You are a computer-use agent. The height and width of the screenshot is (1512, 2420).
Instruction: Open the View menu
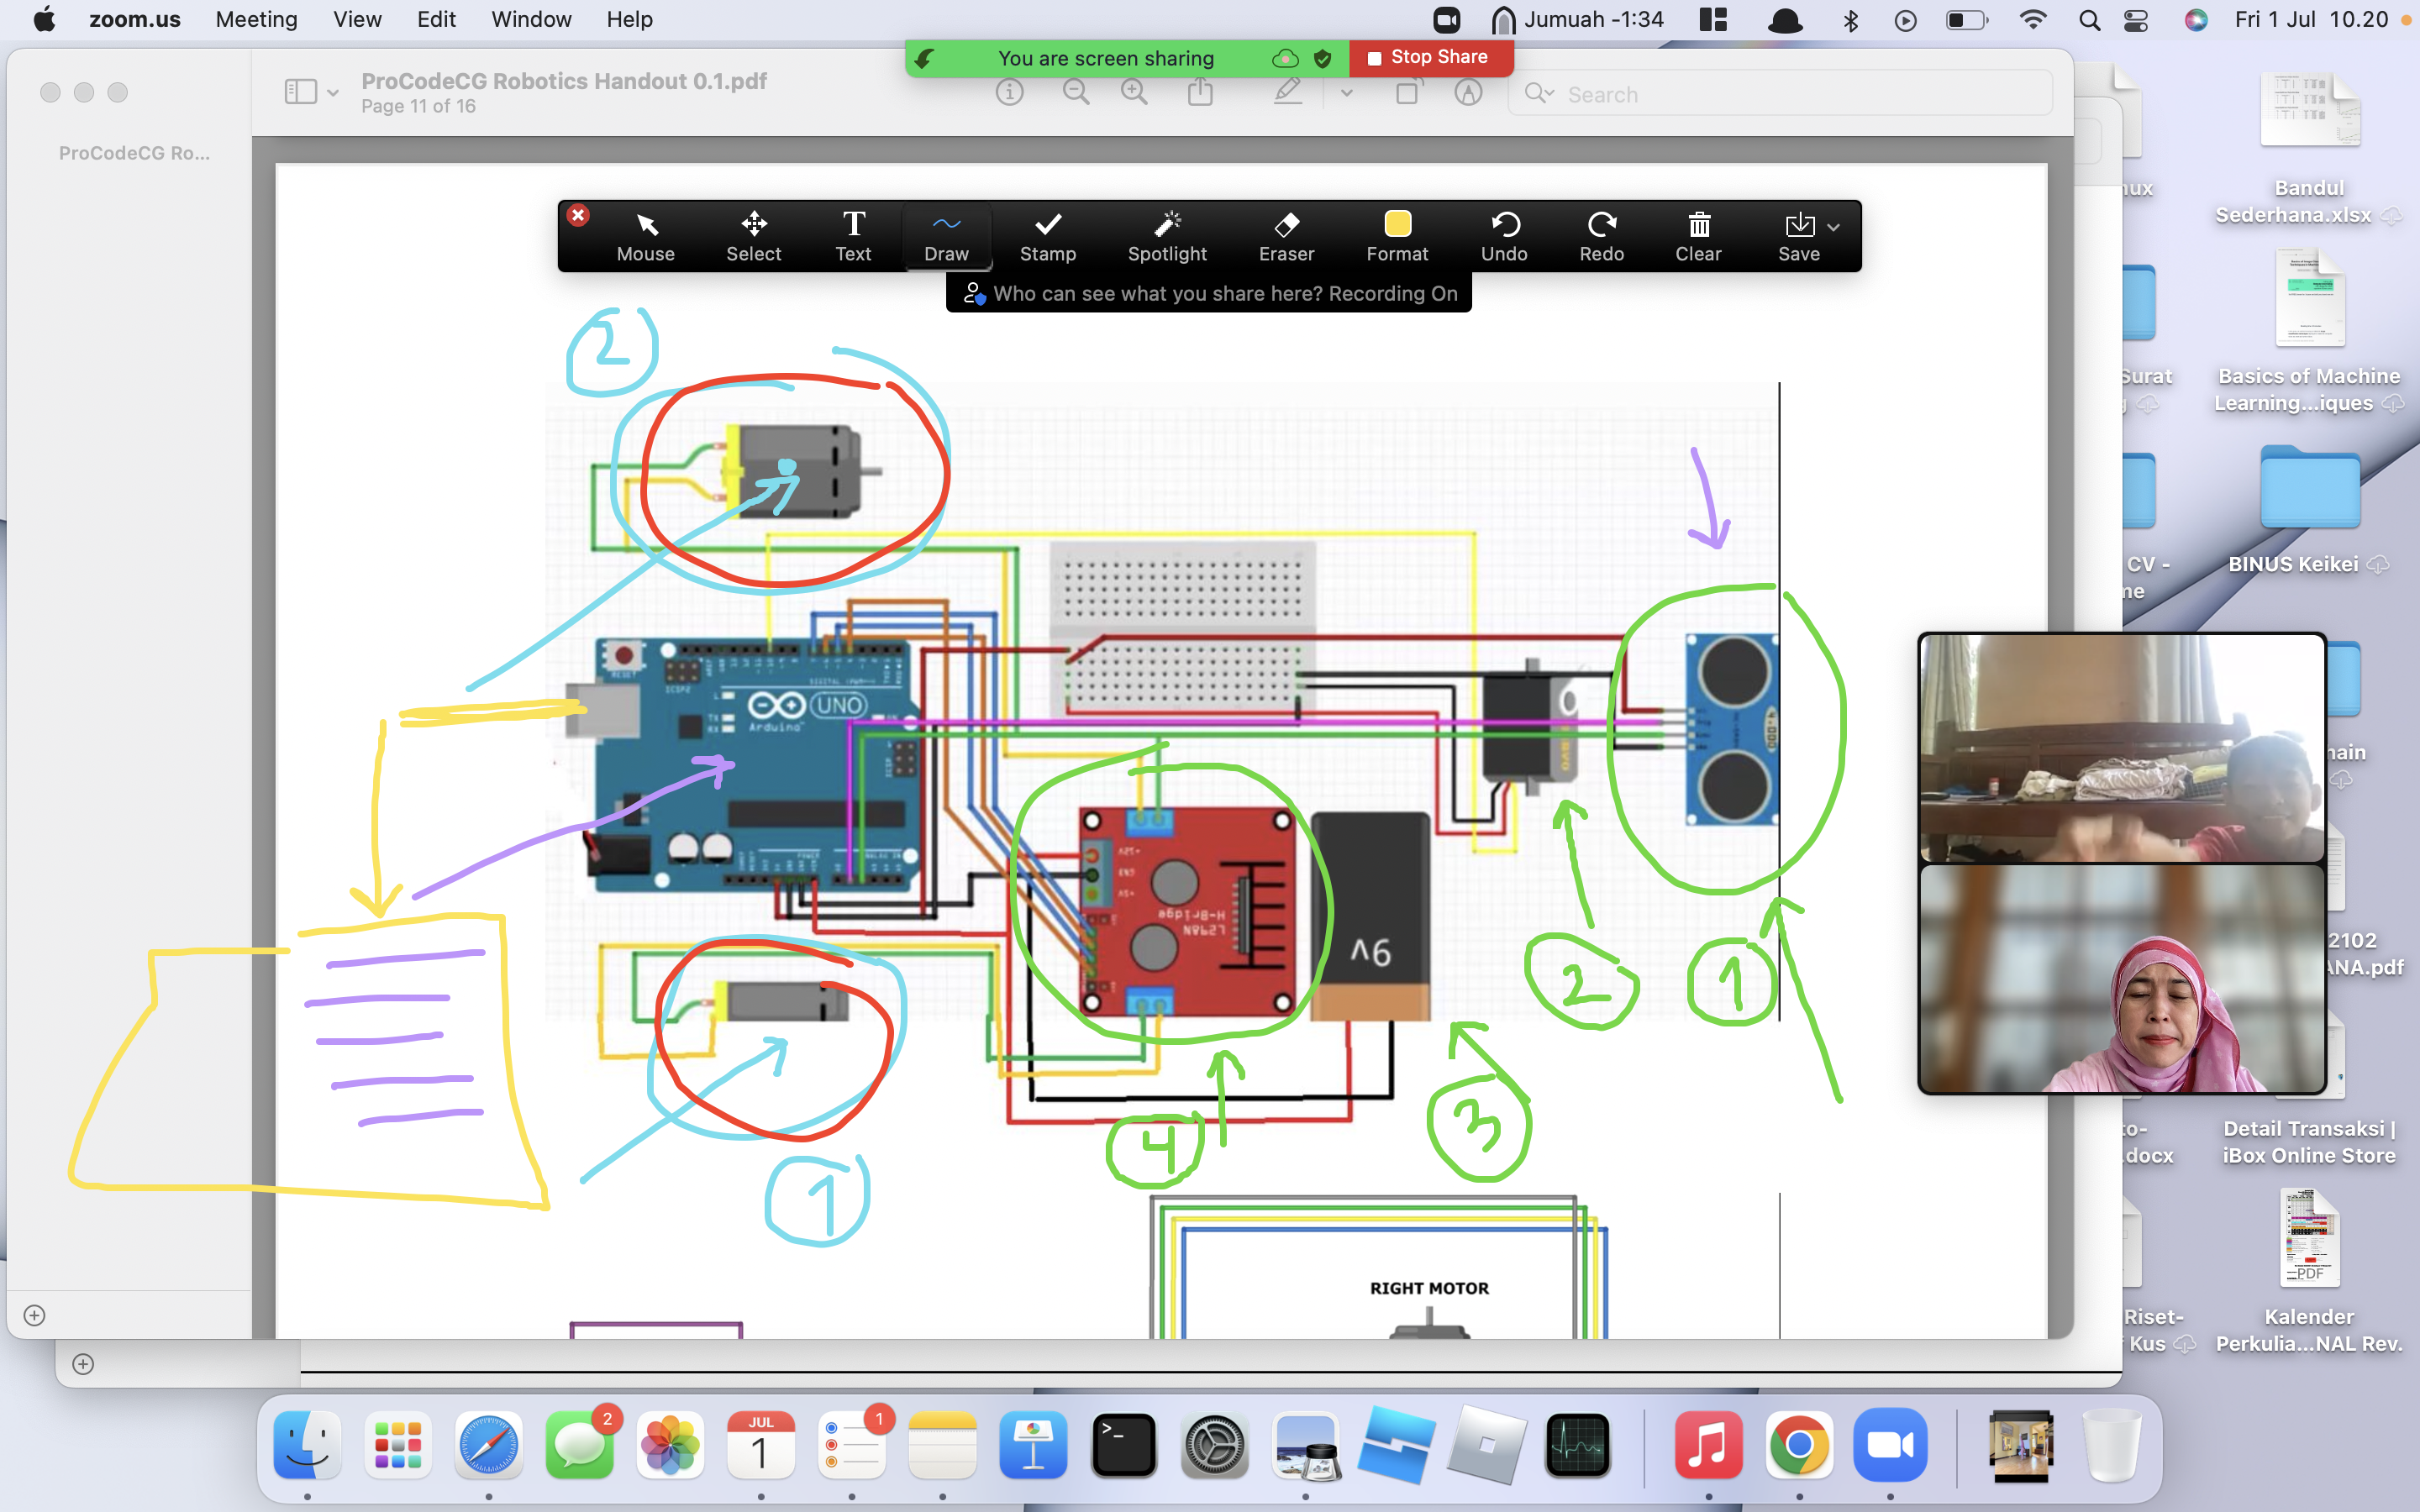point(357,19)
